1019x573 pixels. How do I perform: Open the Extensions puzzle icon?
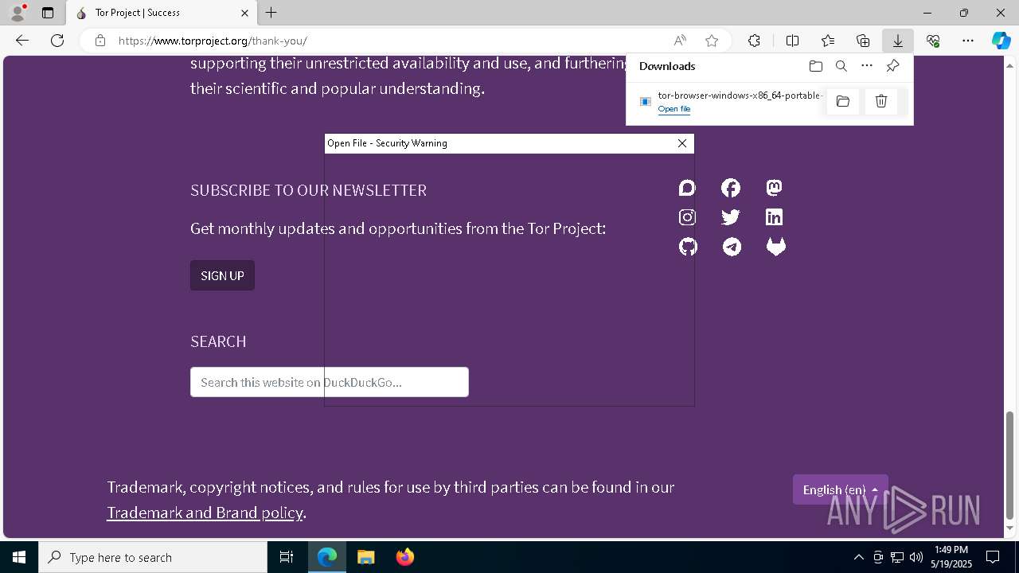pyautogui.click(x=754, y=41)
